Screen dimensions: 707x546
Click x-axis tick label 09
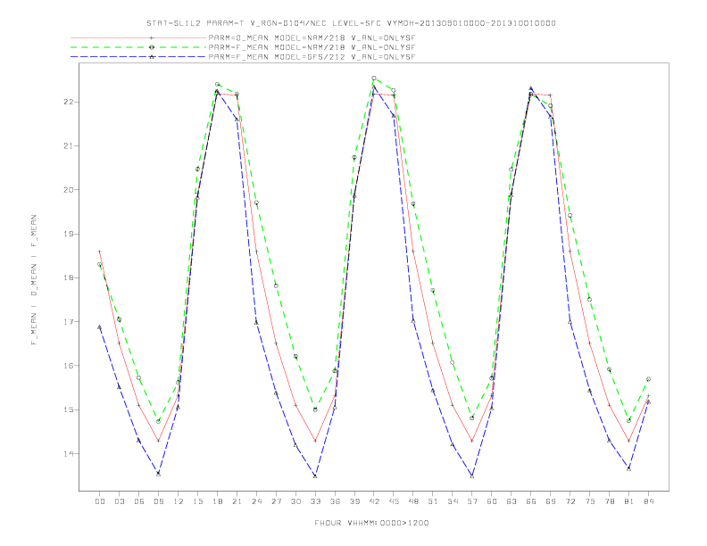(158, 501)
